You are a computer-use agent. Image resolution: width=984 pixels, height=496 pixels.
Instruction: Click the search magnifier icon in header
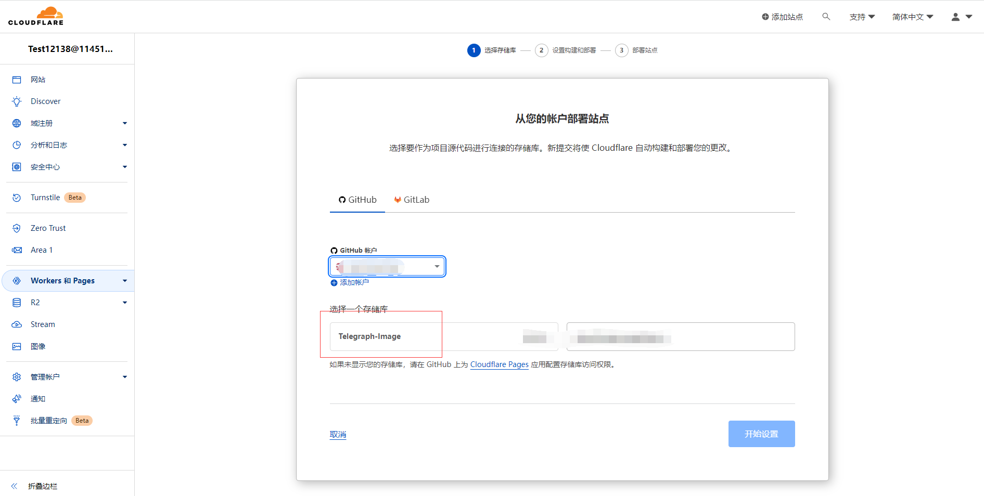point(826,17)
